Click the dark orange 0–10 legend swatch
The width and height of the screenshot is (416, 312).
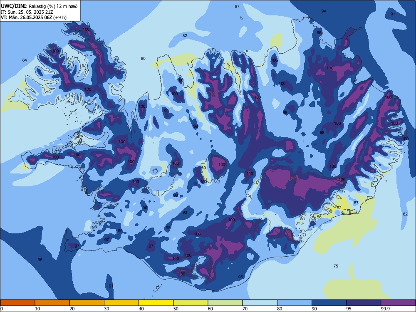[17, 303]
